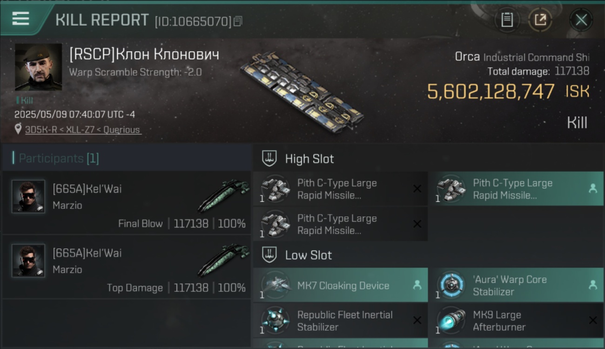The image size is (605, 349).
Task: Copy the kill report ID
Action: (x=238, y=21)
